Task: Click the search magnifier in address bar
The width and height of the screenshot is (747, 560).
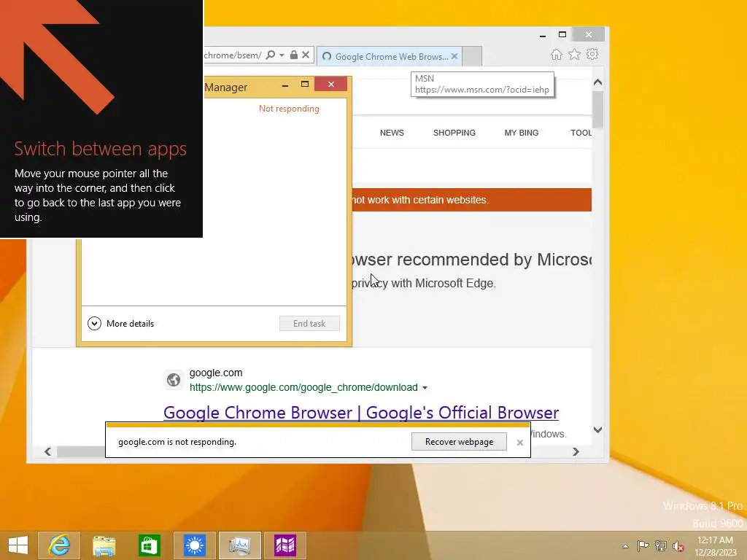Action: [x=270, y=55]
